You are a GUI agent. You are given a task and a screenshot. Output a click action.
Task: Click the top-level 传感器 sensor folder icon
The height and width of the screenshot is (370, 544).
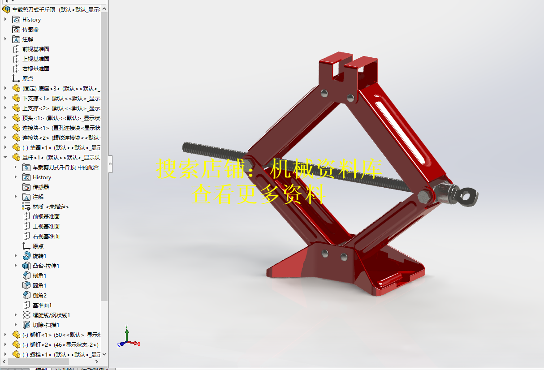pyautogui.click(x=16, y=29)
